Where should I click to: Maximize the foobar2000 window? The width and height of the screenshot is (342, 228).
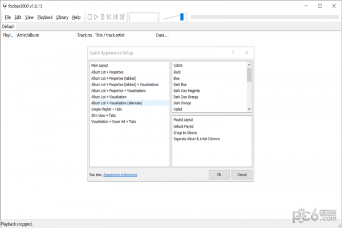[320, 6]
